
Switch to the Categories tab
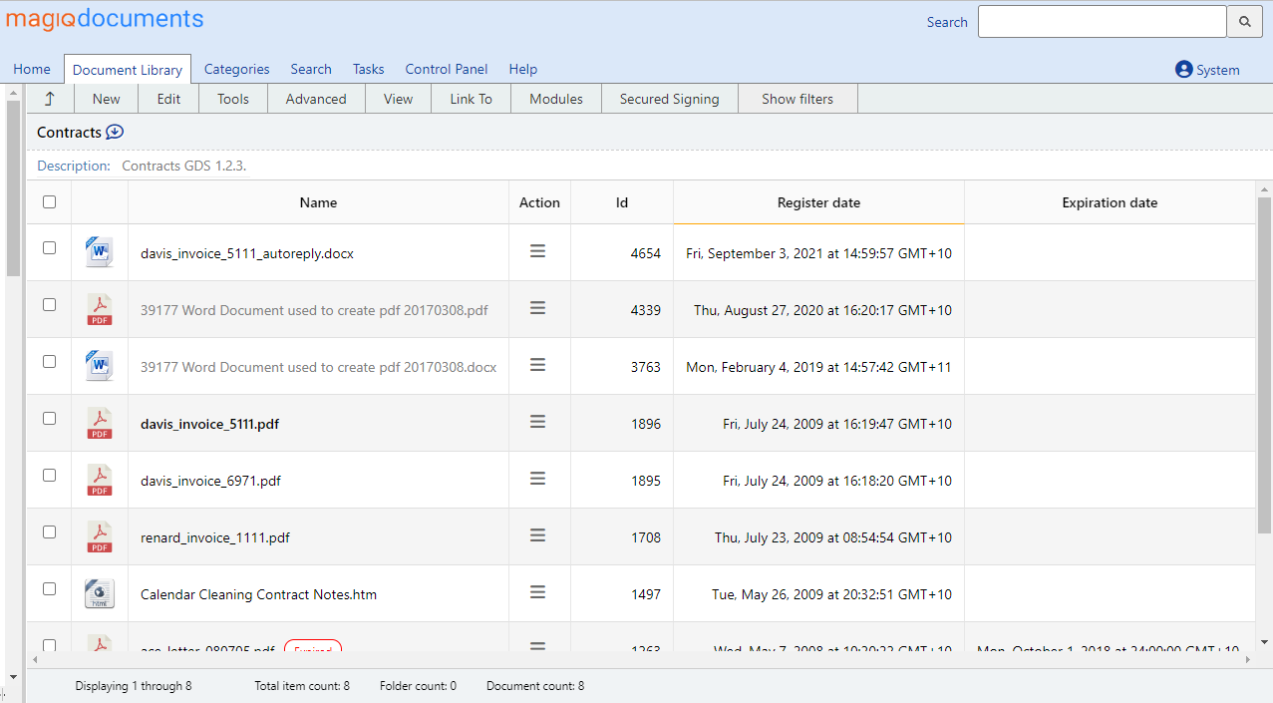tap(236, 69)
